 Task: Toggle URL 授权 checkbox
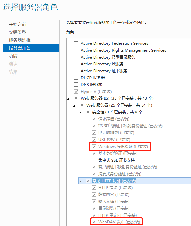click(x=94, y=140)
